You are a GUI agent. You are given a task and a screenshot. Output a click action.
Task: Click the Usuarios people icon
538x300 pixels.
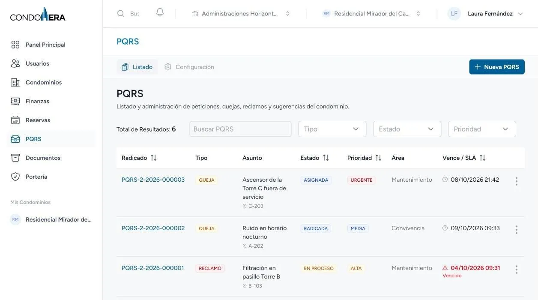pos(15,63)
